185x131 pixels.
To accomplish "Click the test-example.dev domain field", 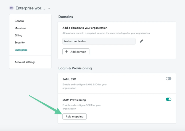I will pos(99,41).
